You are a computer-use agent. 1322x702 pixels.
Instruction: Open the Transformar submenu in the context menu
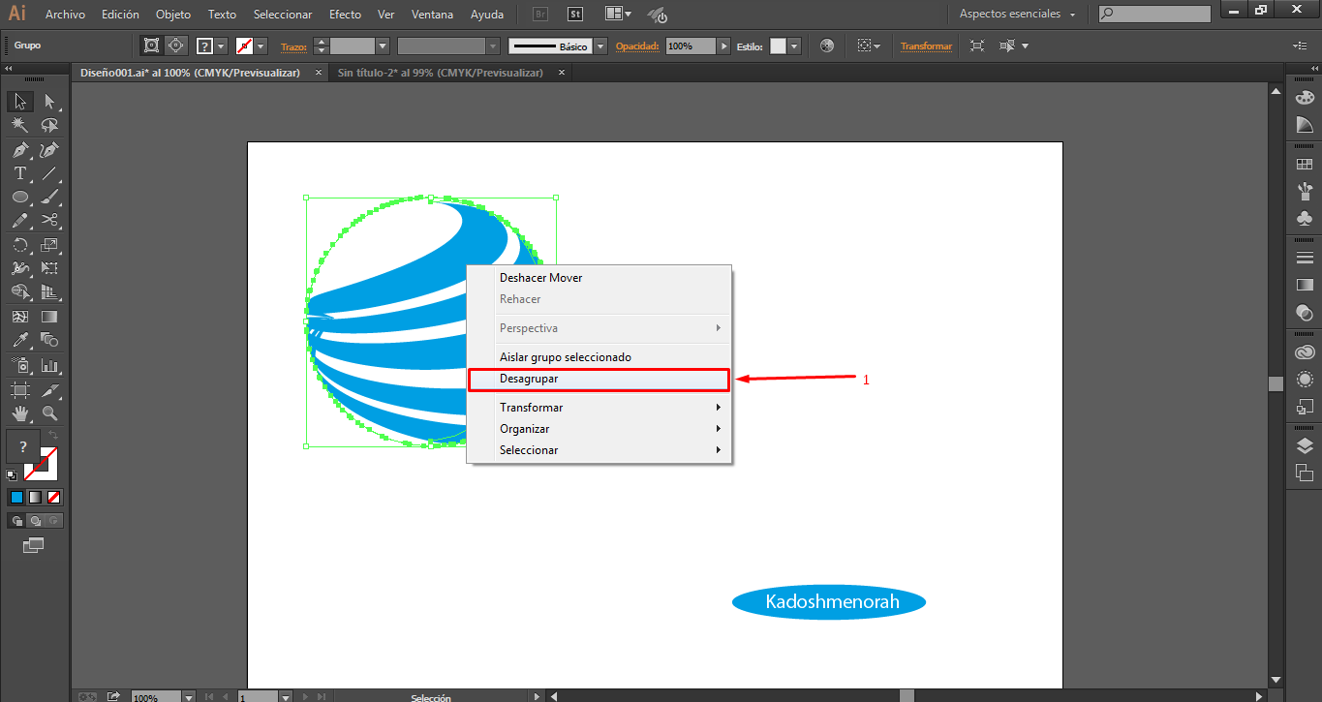pyautogui.click(x=598, y=408)
